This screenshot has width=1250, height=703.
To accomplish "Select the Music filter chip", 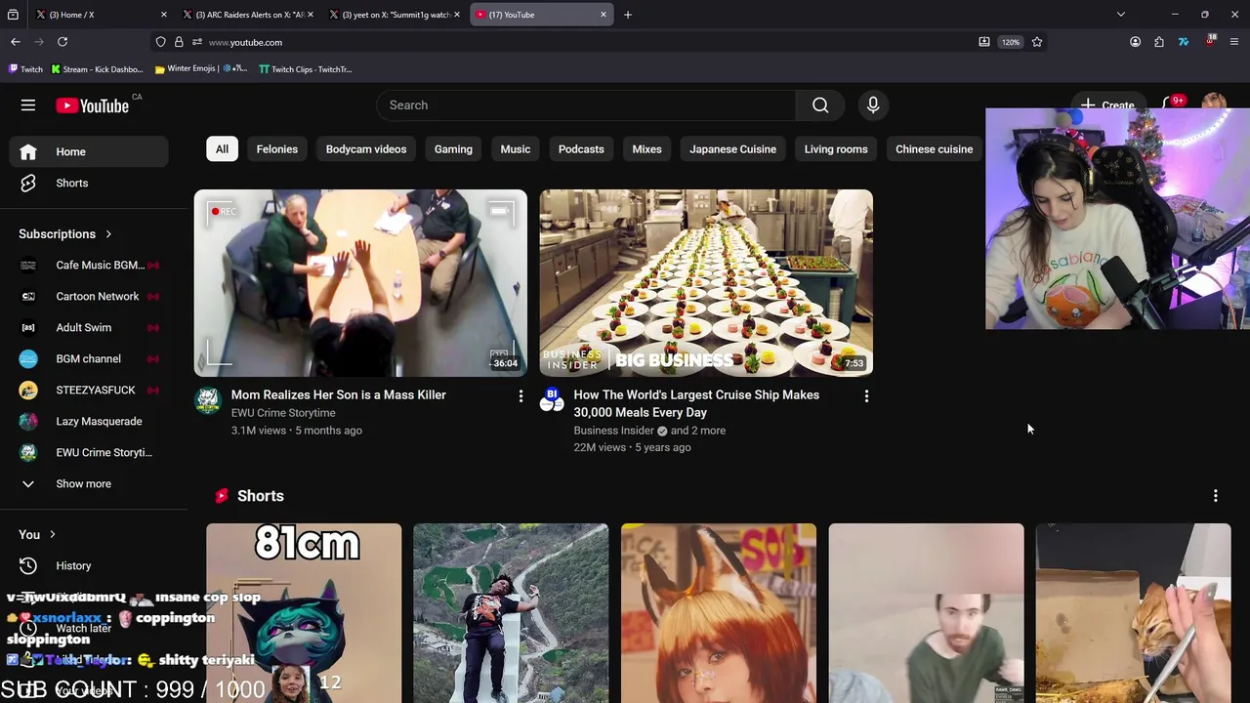I will tap(516, 149).
